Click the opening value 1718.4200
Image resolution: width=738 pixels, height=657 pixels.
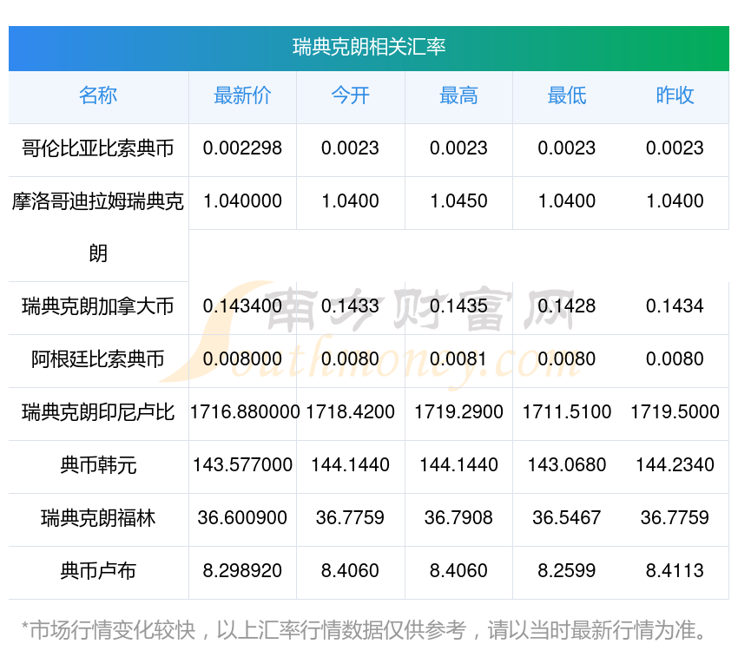click(350, 412)
